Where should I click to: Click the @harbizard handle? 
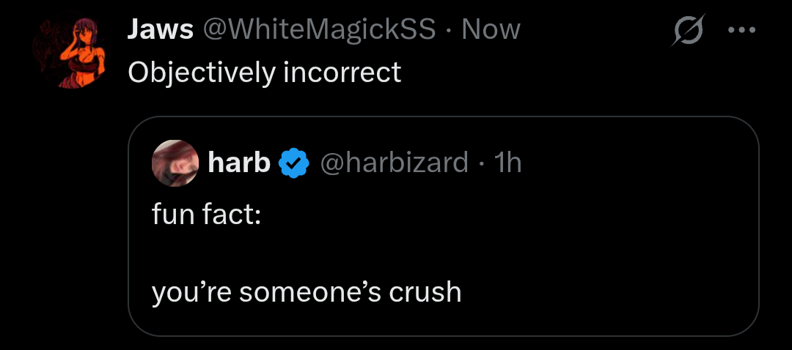point(395,163)
